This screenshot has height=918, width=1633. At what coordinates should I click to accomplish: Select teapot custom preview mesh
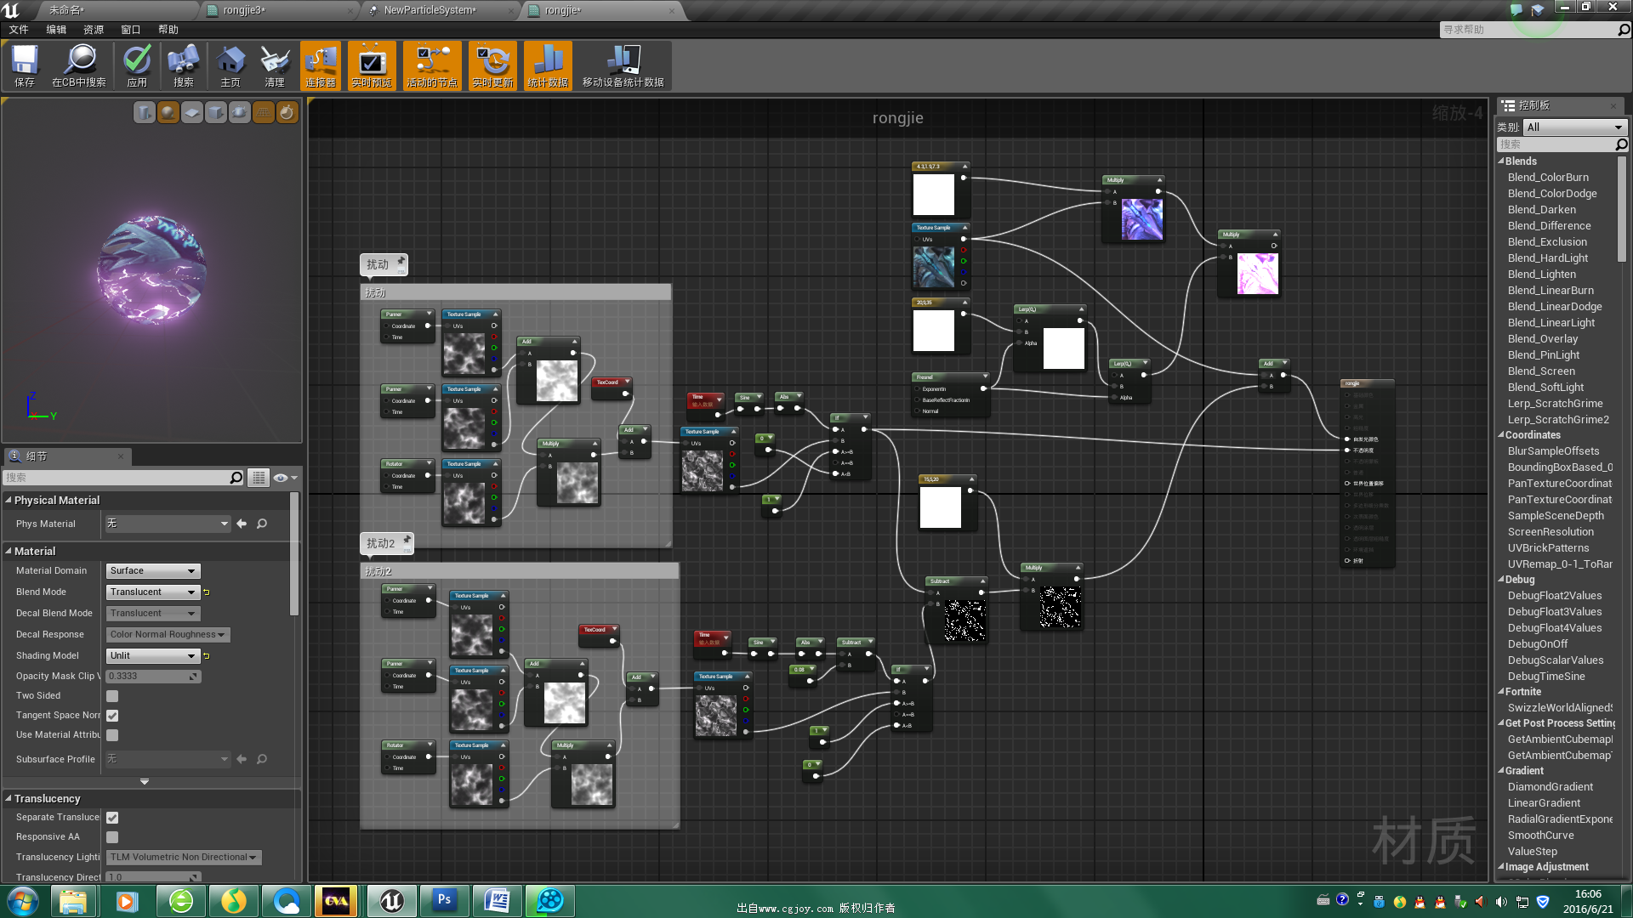pos(240,112)
